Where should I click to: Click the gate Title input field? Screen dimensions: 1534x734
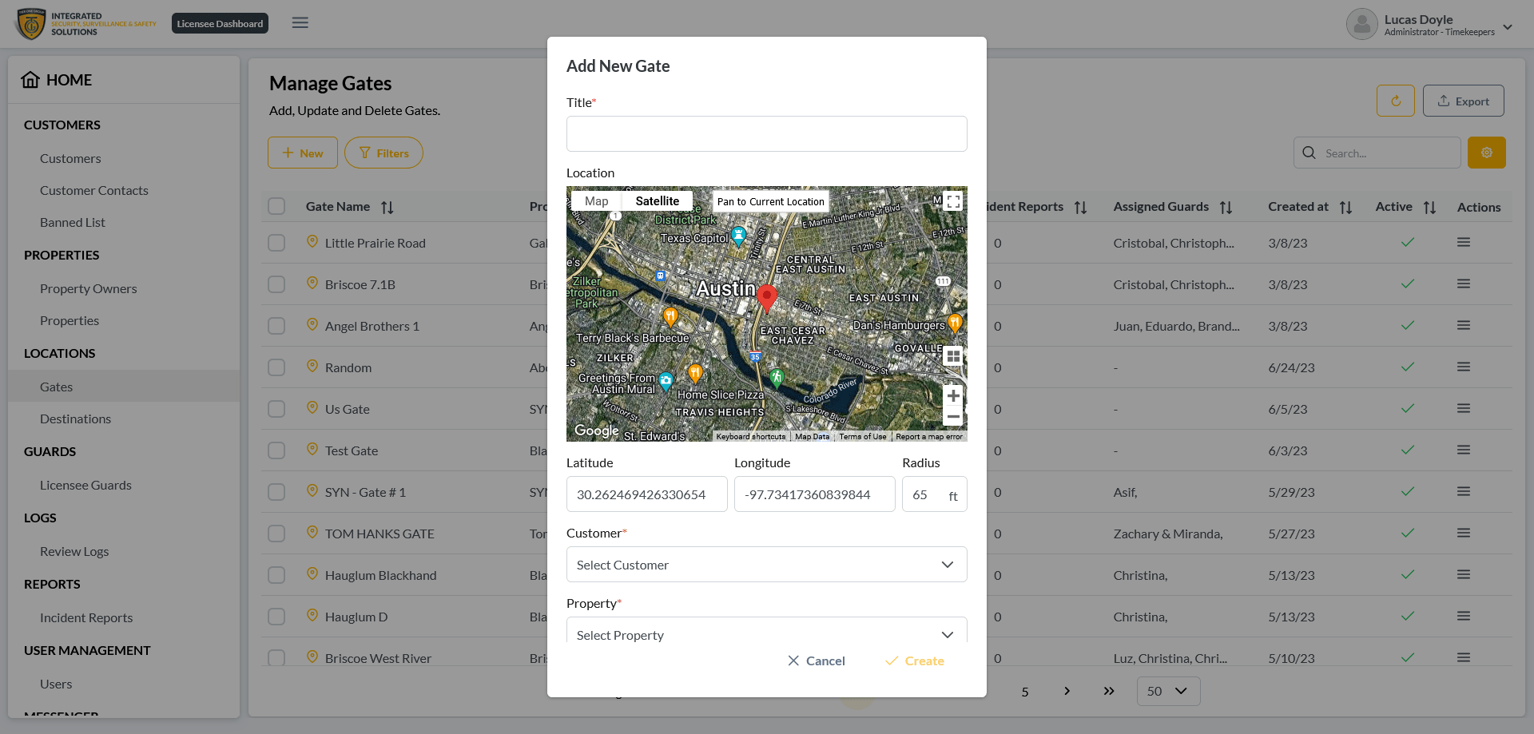tap(767, 133)
